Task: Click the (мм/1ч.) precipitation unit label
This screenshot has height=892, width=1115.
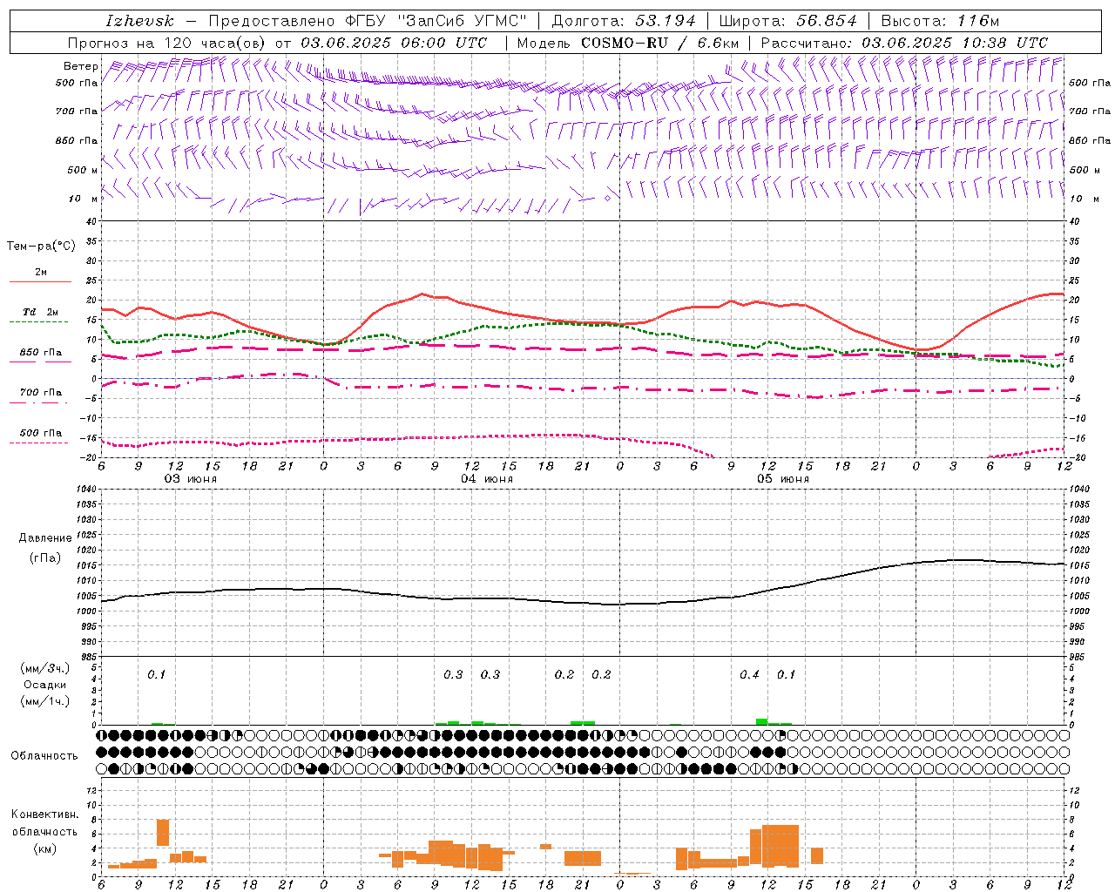Action: [45, 700]
